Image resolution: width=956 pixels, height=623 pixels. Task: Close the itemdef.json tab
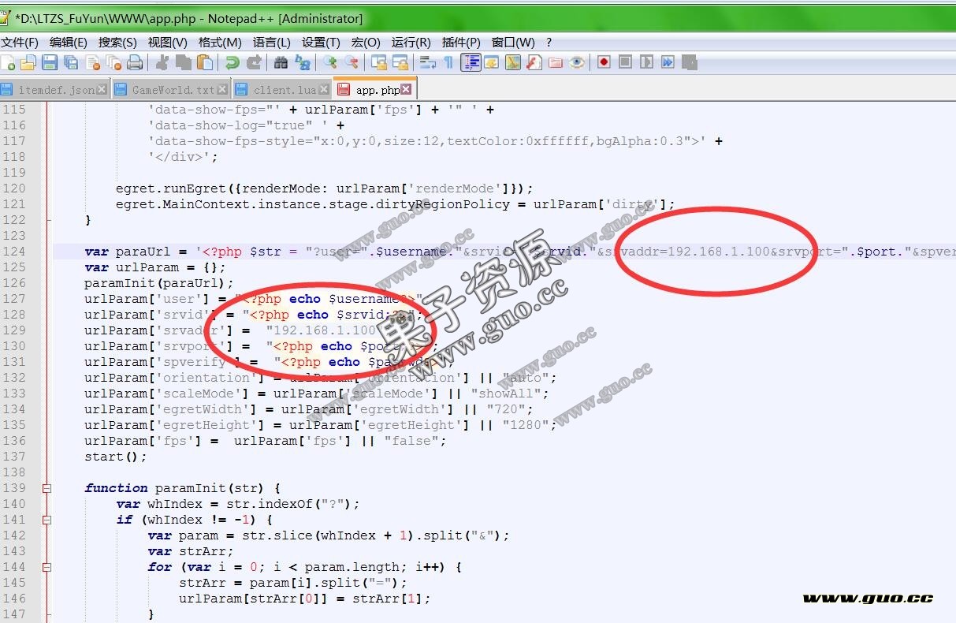[102, 90]
